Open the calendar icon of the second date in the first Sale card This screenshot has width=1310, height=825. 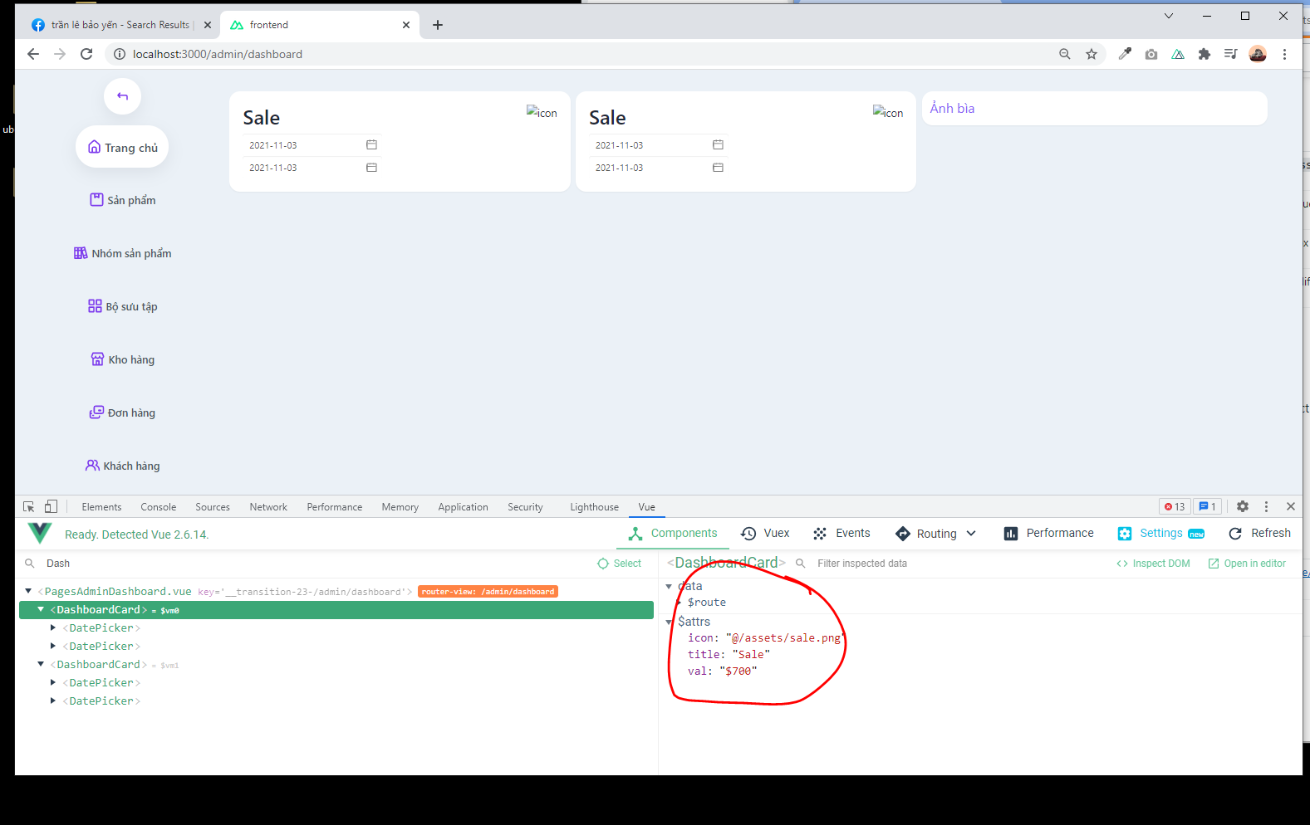click(x=371, y=167)
